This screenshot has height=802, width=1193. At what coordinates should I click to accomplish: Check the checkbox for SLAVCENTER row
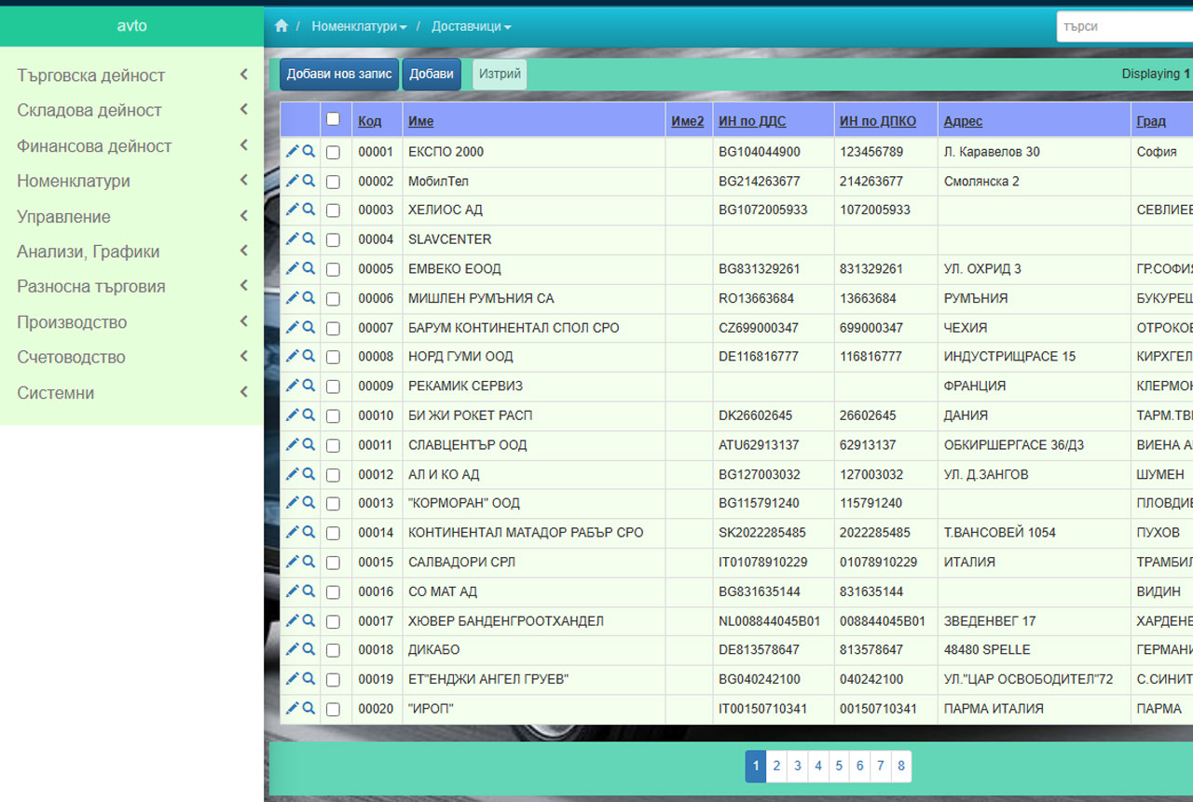(x=333, y=240)
